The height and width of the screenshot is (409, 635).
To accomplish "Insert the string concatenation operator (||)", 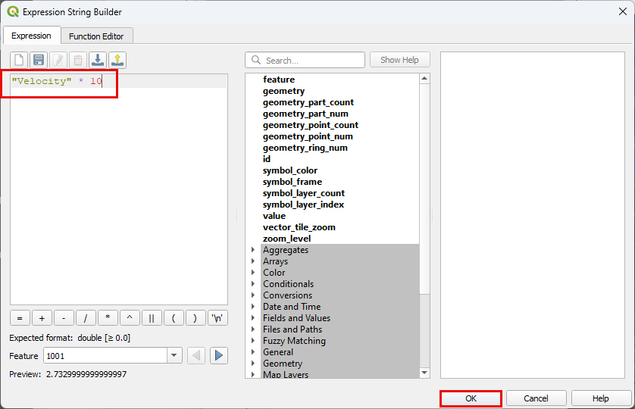I will coord(152,319).
